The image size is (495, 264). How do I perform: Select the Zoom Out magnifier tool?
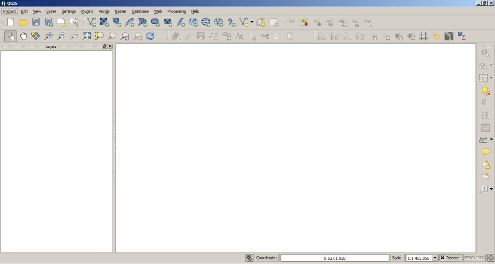click(x=61, y=36)
